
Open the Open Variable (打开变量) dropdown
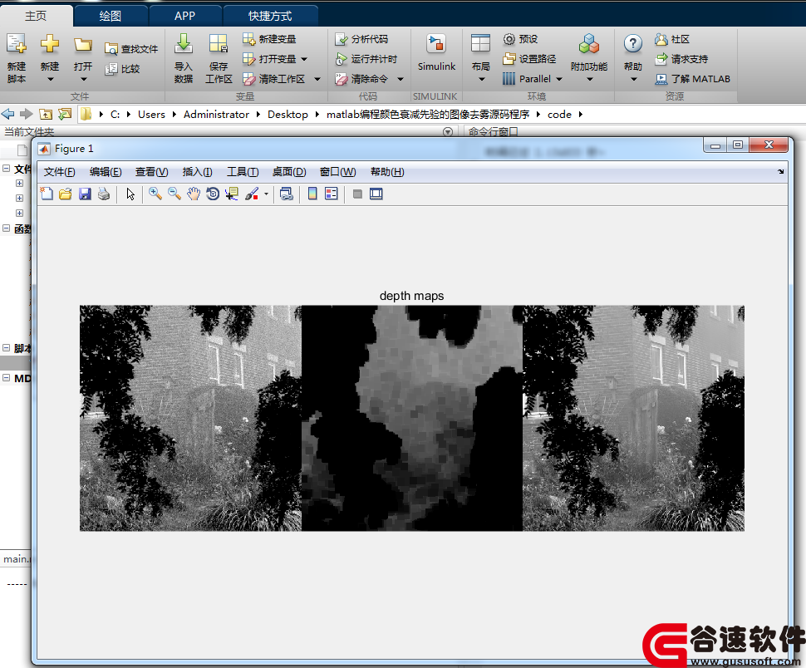tap(304, 59)
